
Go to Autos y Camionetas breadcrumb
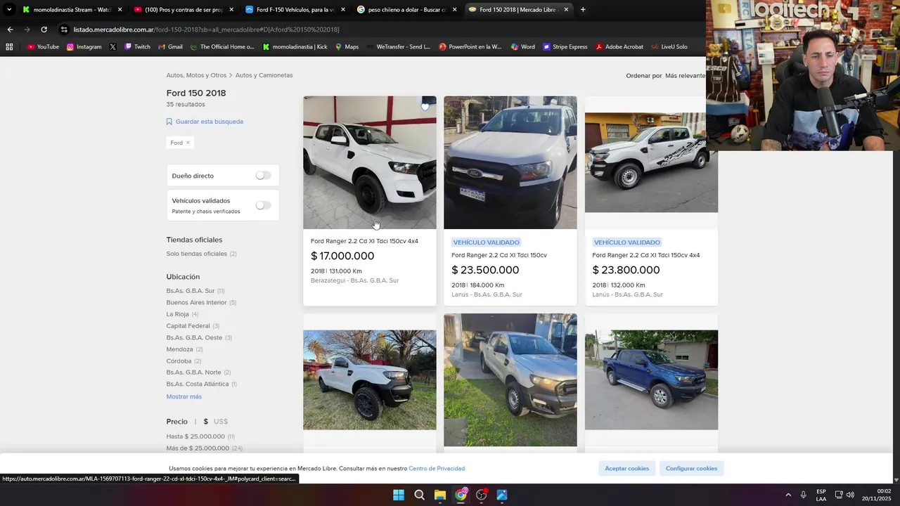tap(264, 75)
